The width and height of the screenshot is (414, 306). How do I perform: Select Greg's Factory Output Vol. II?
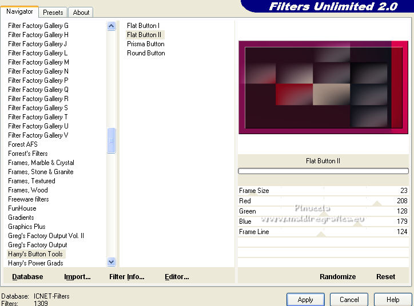pyautogui.click(x=46, y=236)
